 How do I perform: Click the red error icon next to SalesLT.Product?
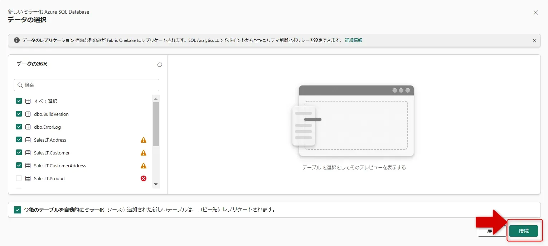click(x=143, y=178)
